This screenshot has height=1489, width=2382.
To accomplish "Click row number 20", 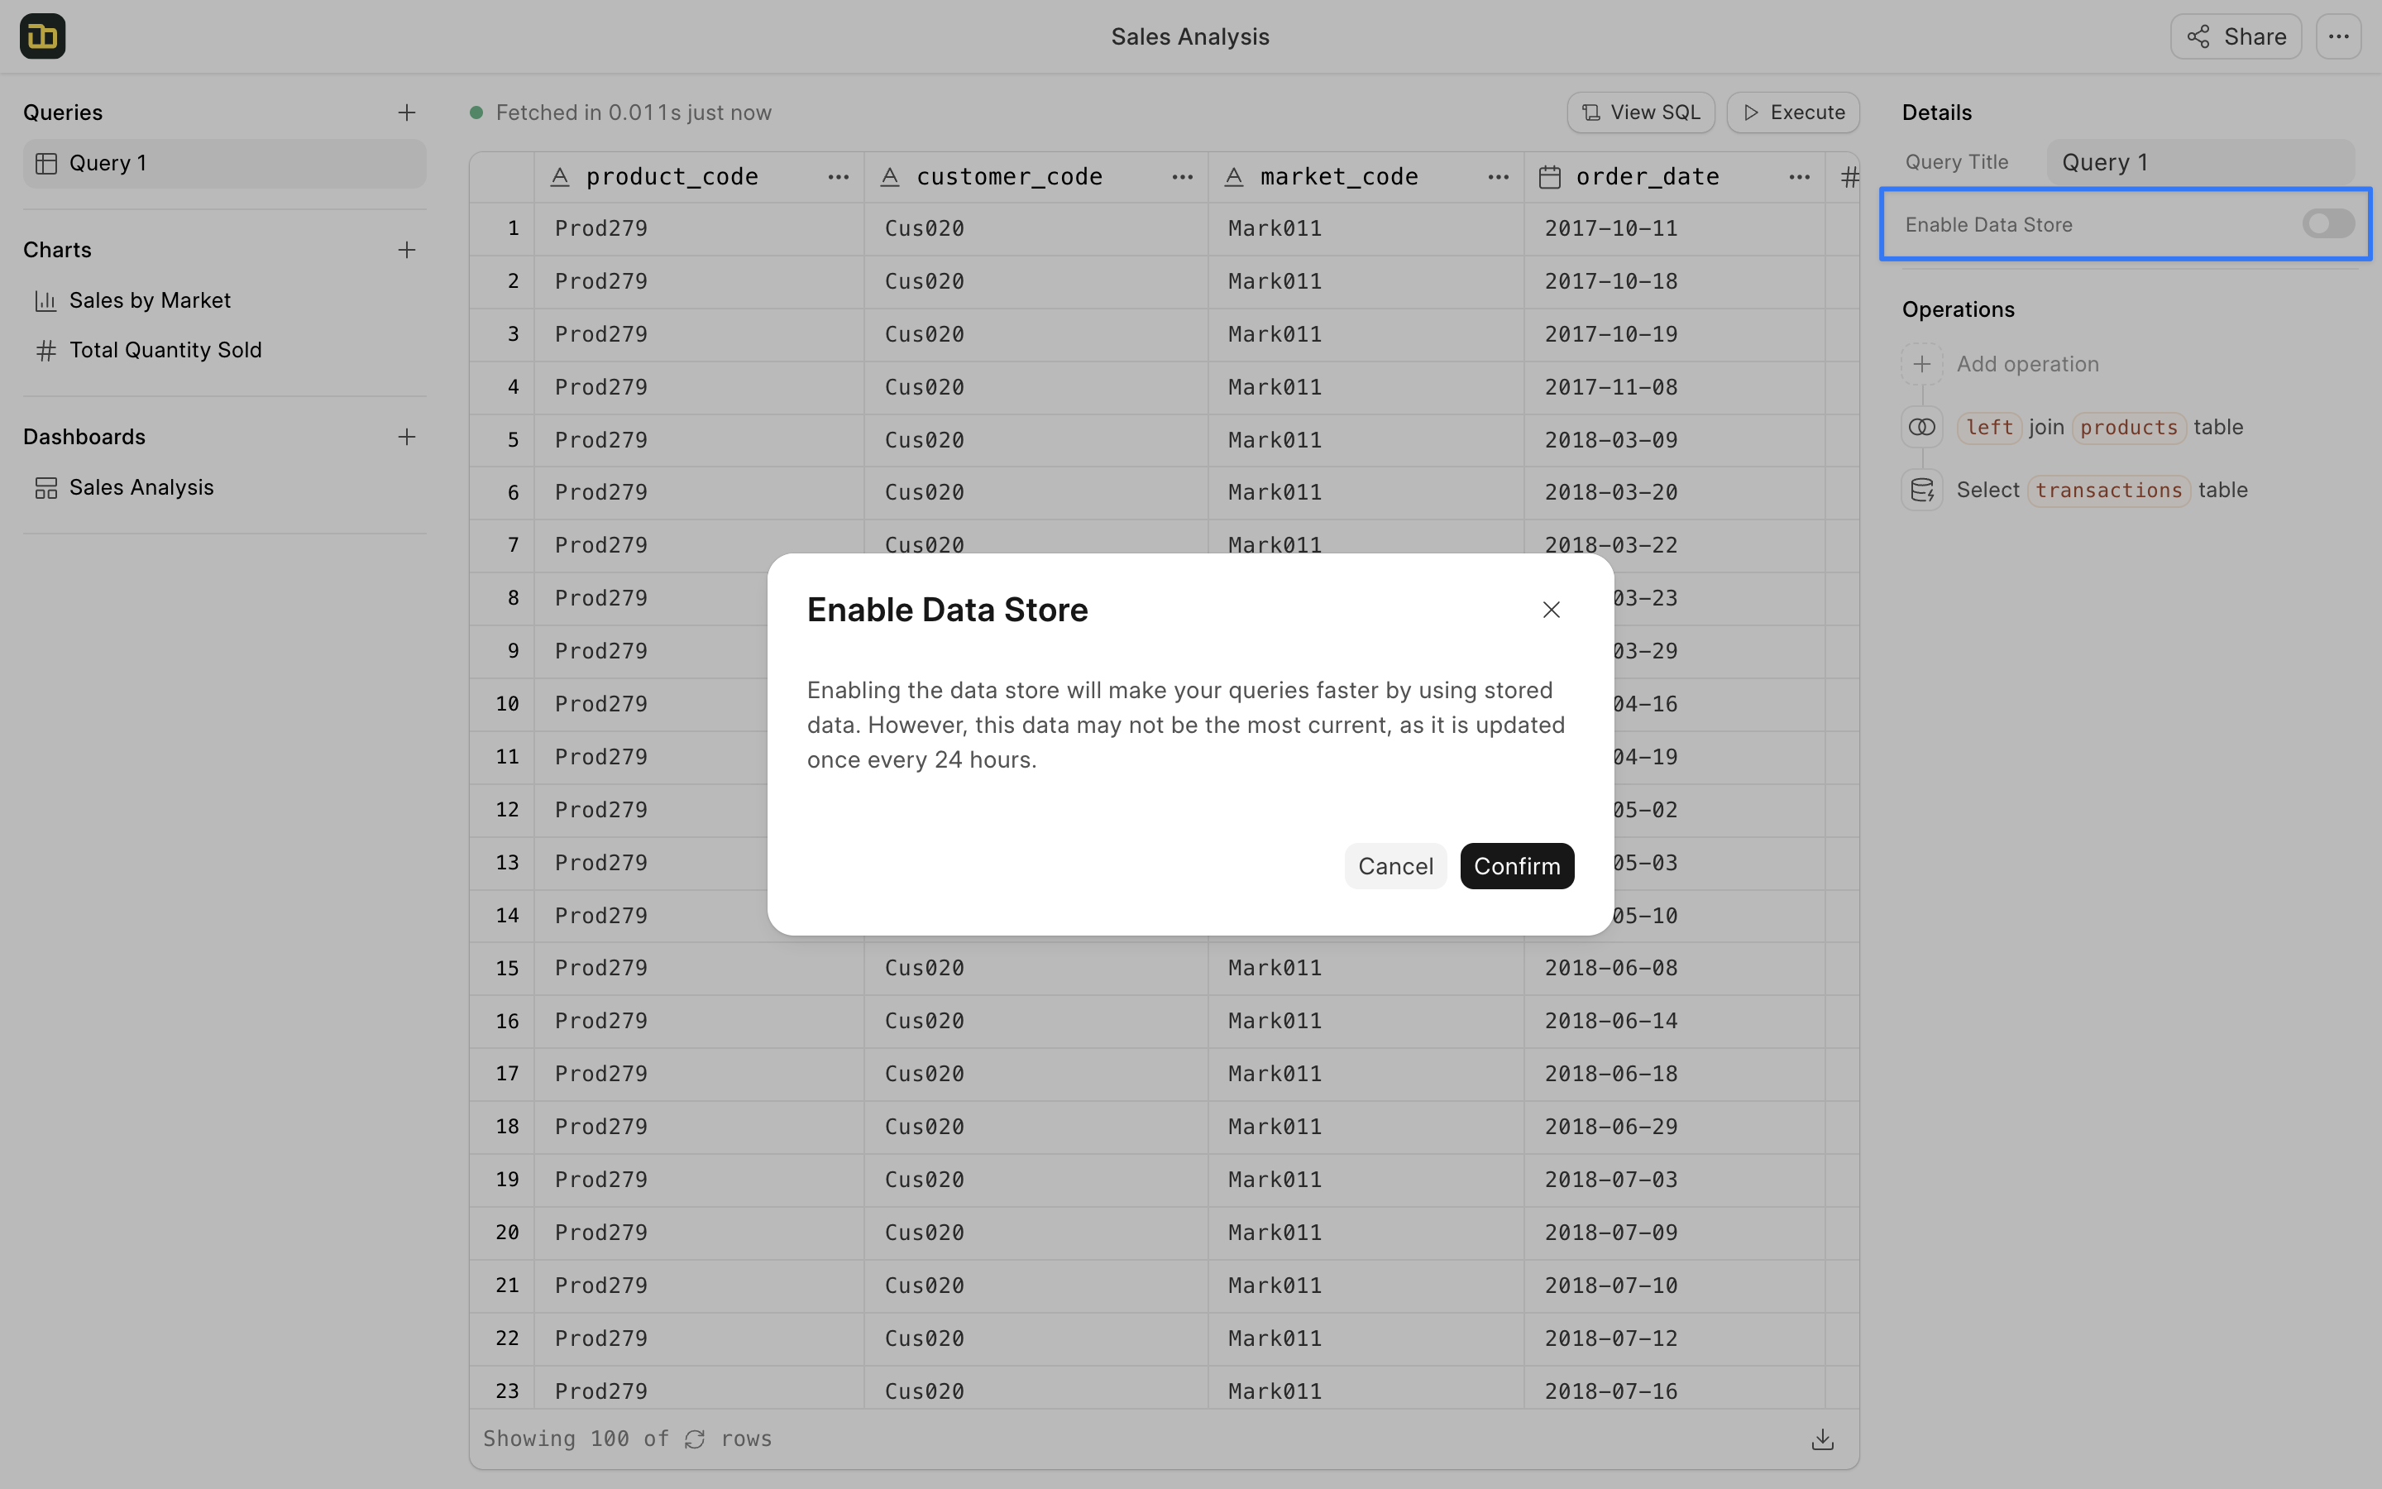I will click(507, 1233).
